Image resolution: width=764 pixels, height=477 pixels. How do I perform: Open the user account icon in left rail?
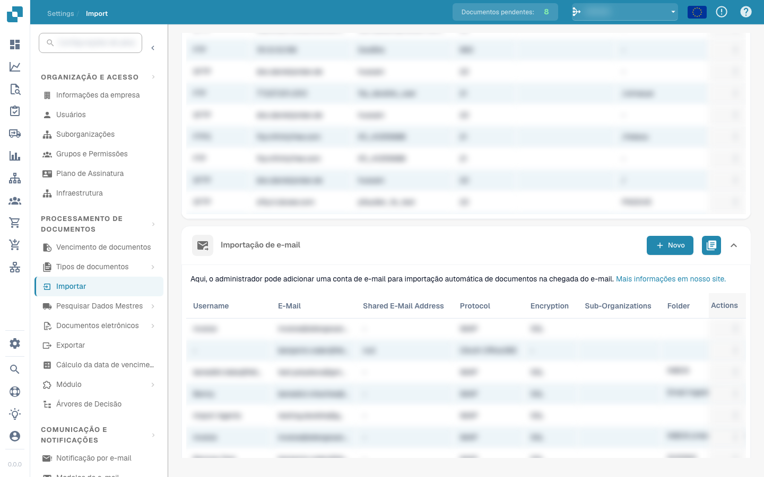coord(15,436)
